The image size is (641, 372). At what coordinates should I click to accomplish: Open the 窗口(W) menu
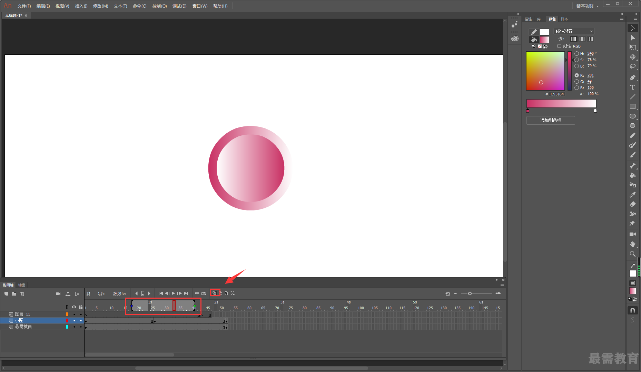point(200,6)
